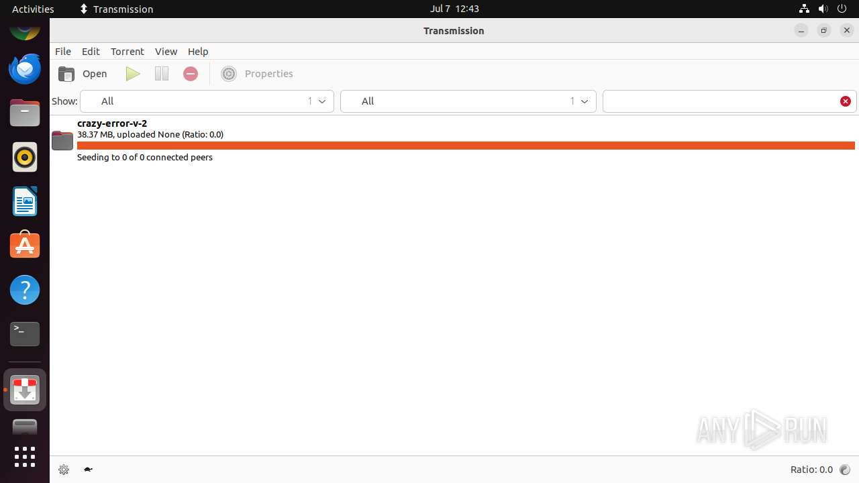Screen dimensions: 859x483
Task: Open the Torrent menu
Action: pyautogui.click(x=128, y=52)
